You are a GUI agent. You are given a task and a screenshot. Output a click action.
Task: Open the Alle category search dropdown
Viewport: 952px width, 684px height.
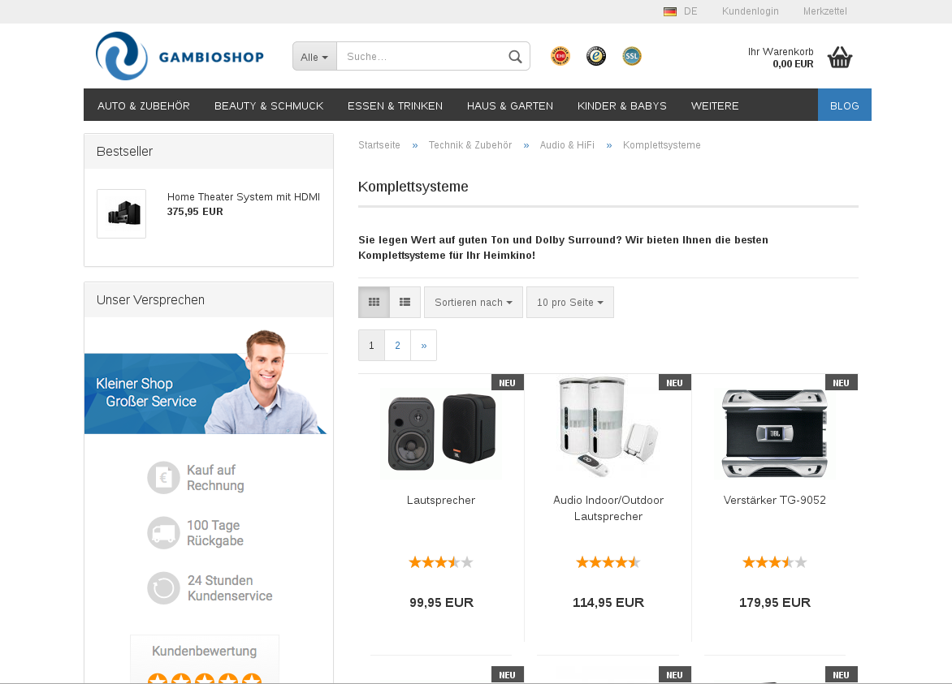click(314, 57)
